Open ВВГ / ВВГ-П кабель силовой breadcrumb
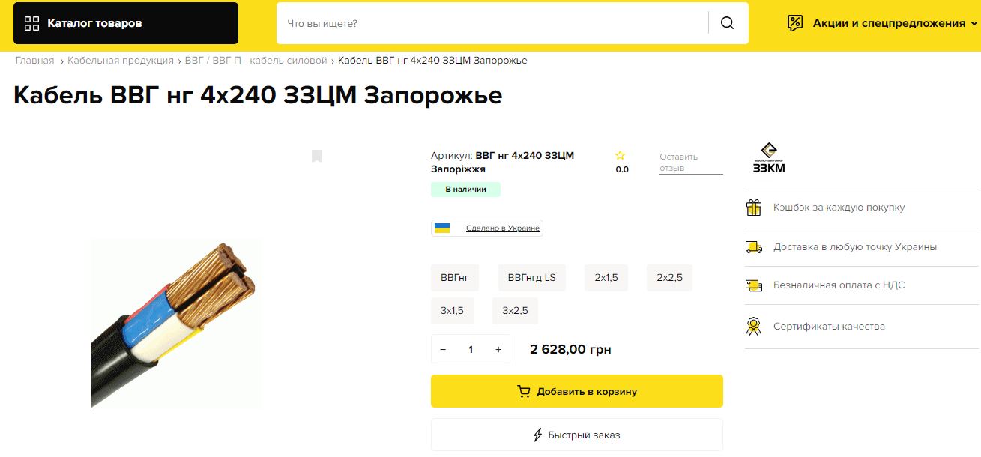 256,61
